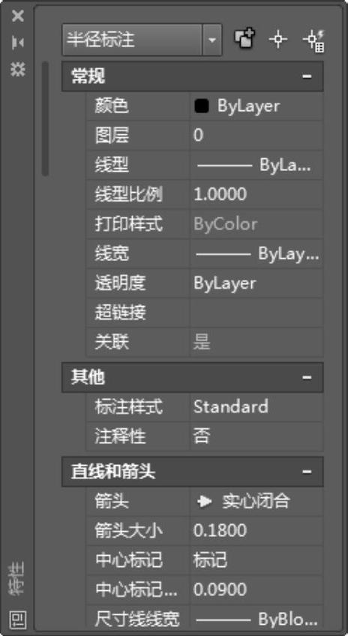Click the vertical scrollbar of the palette
Viewport: 348px width, 636px height.
(45, 118)
